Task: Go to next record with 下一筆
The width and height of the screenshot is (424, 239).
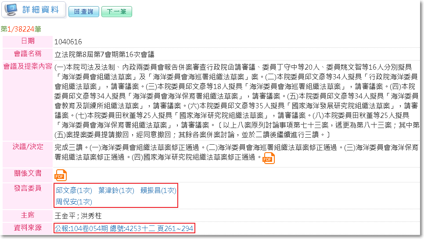Action: pos(116,12)
